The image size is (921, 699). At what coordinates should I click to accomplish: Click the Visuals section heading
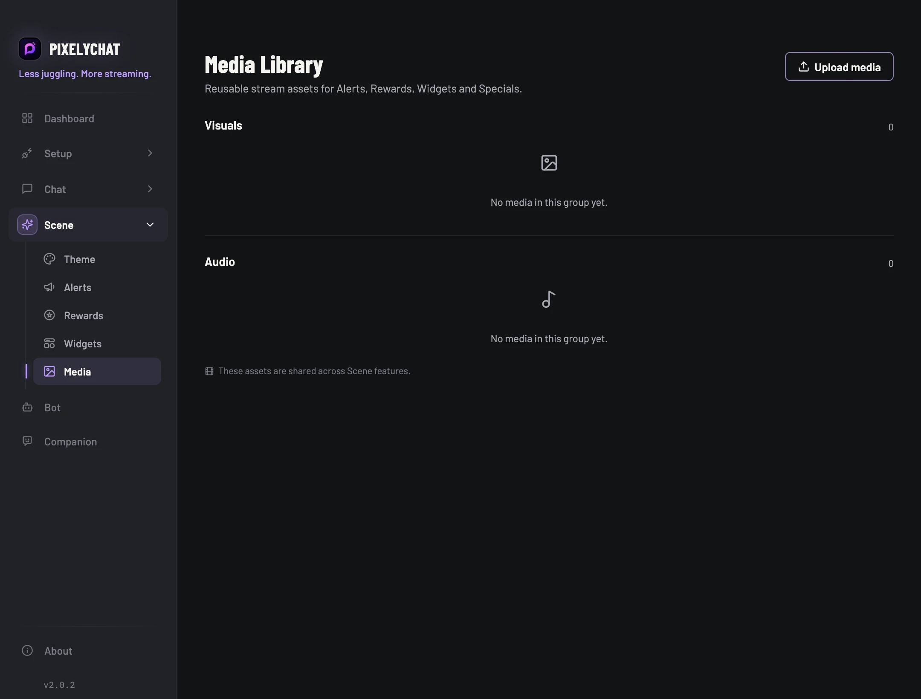[223, 125]
